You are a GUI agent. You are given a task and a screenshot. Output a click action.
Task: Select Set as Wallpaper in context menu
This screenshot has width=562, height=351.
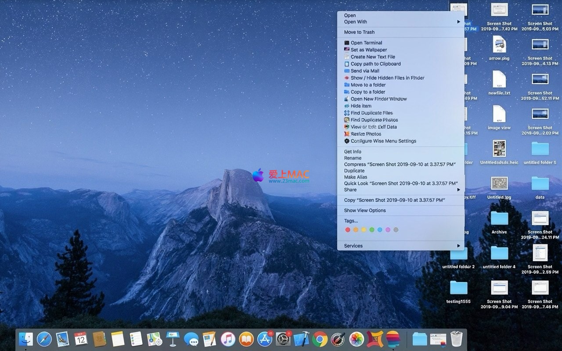coord(368,50)
